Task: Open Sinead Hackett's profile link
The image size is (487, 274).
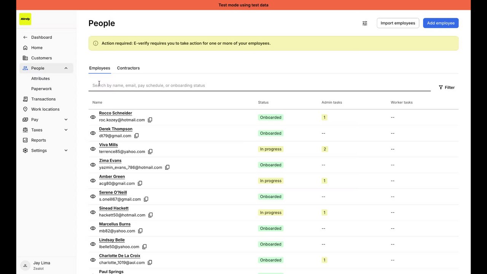Action: pos(114,208)
